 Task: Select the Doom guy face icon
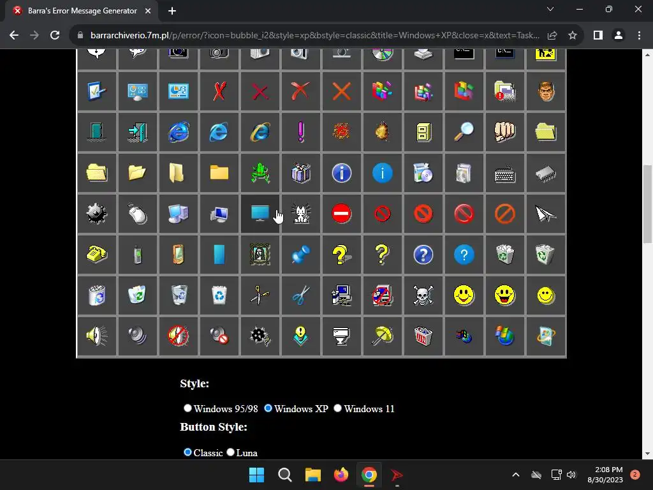(x=546, y=91)
